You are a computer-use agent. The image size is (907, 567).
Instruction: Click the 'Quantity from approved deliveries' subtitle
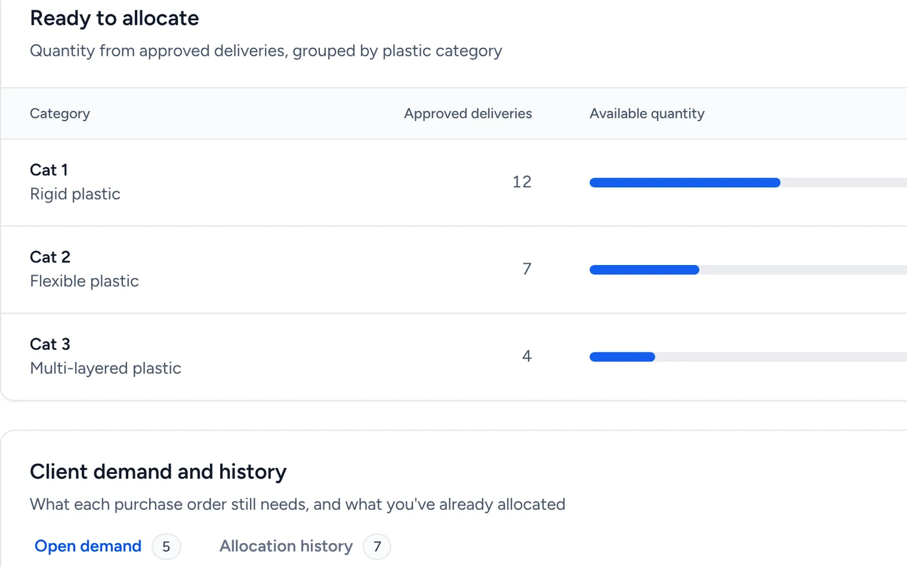[x=266, y=51]
